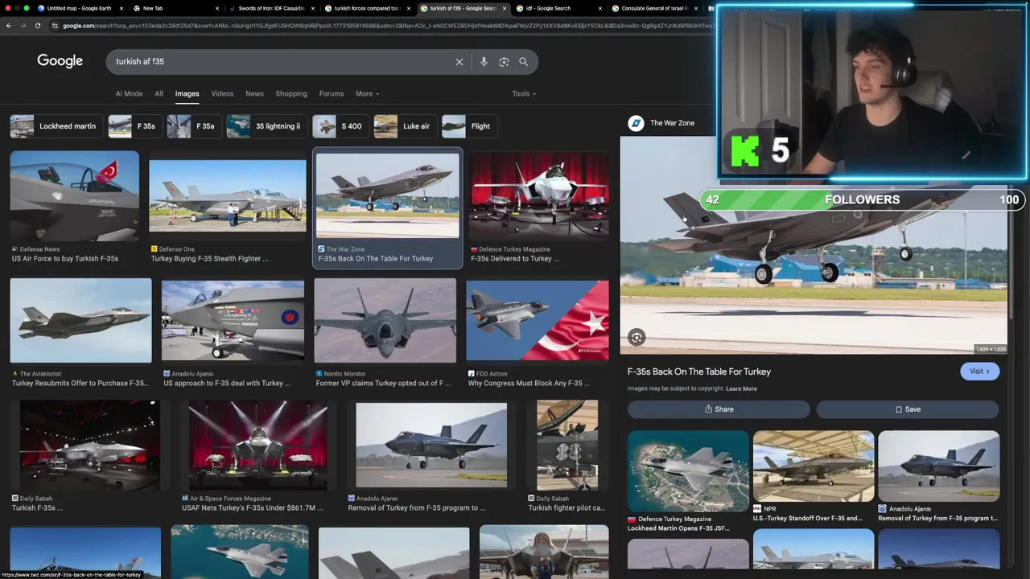Close the Untitled map - Google Earth tab

(122, 8)
